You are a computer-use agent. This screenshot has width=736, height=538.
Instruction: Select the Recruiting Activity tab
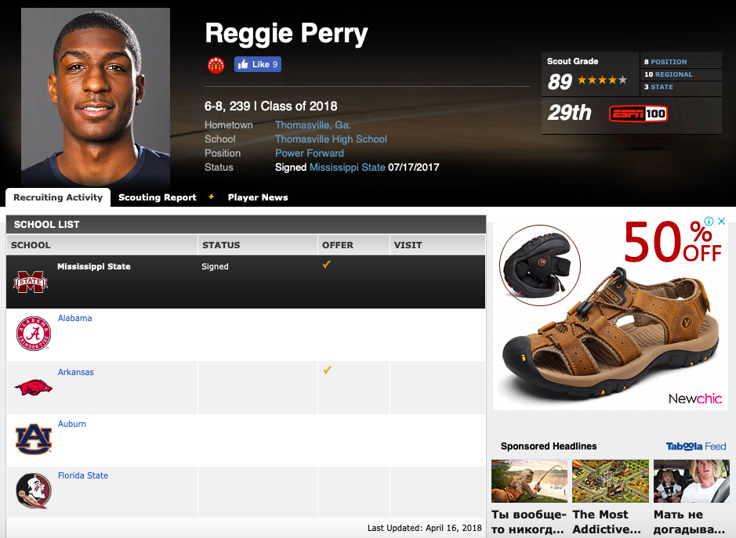pyautogui.click(x=58, y=197)
